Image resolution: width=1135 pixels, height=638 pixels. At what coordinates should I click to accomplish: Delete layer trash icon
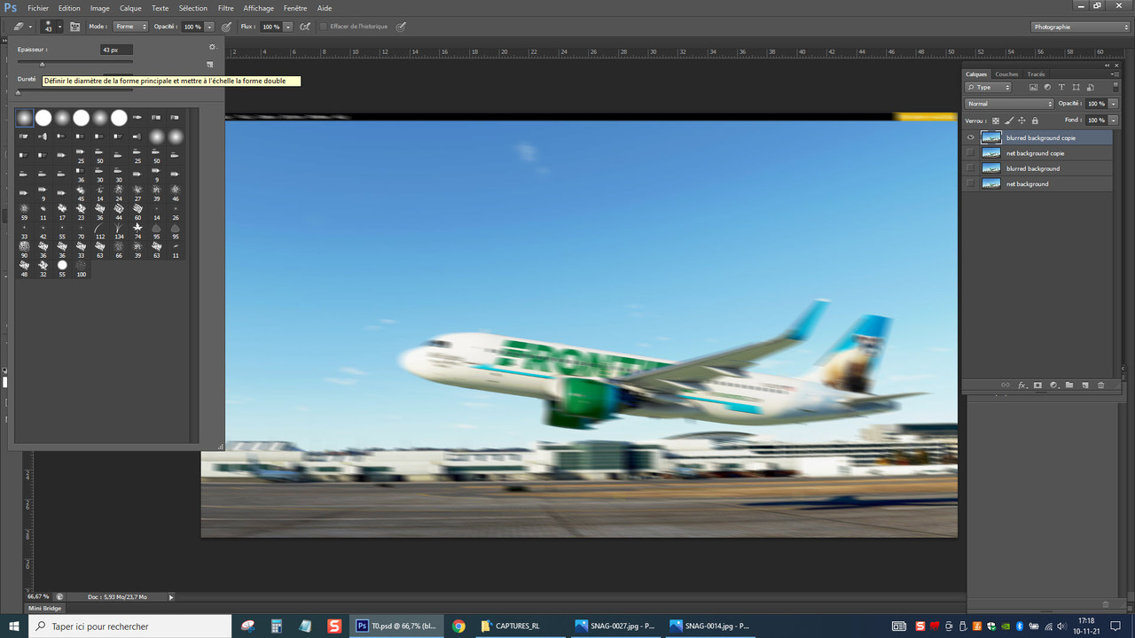1101,385
